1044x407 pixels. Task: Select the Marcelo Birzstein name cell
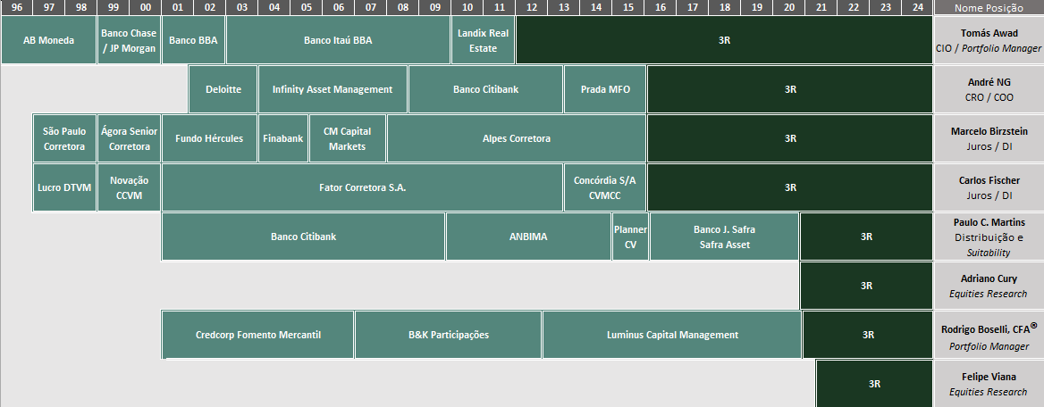pyautogui.click(x=989, y=138)
